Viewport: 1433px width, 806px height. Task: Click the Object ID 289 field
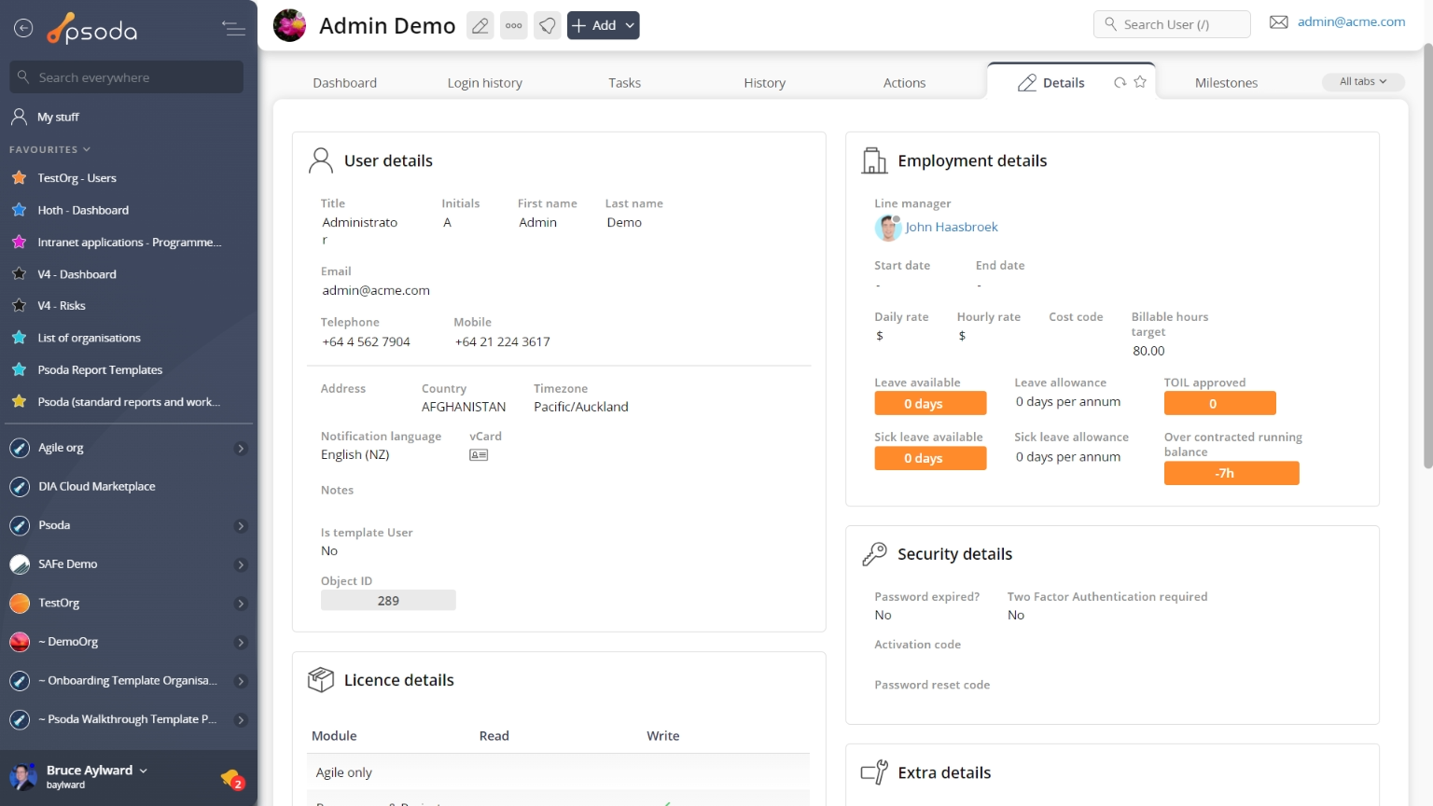click(x=388, y=601)
